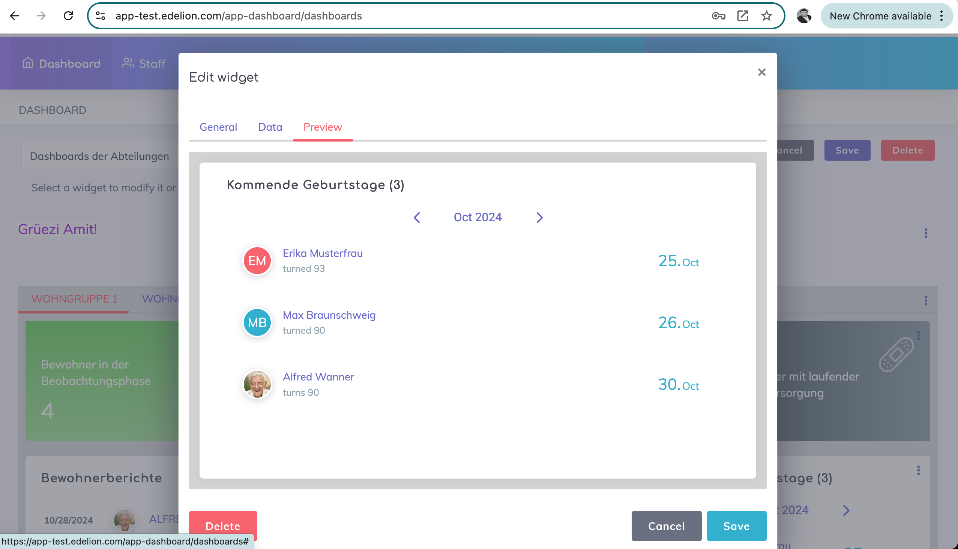Image resolution: width=958 pixels, height=549 pixels.
Task: Open Erika Musterfrau's profile link
Action: tap(323, 254)
